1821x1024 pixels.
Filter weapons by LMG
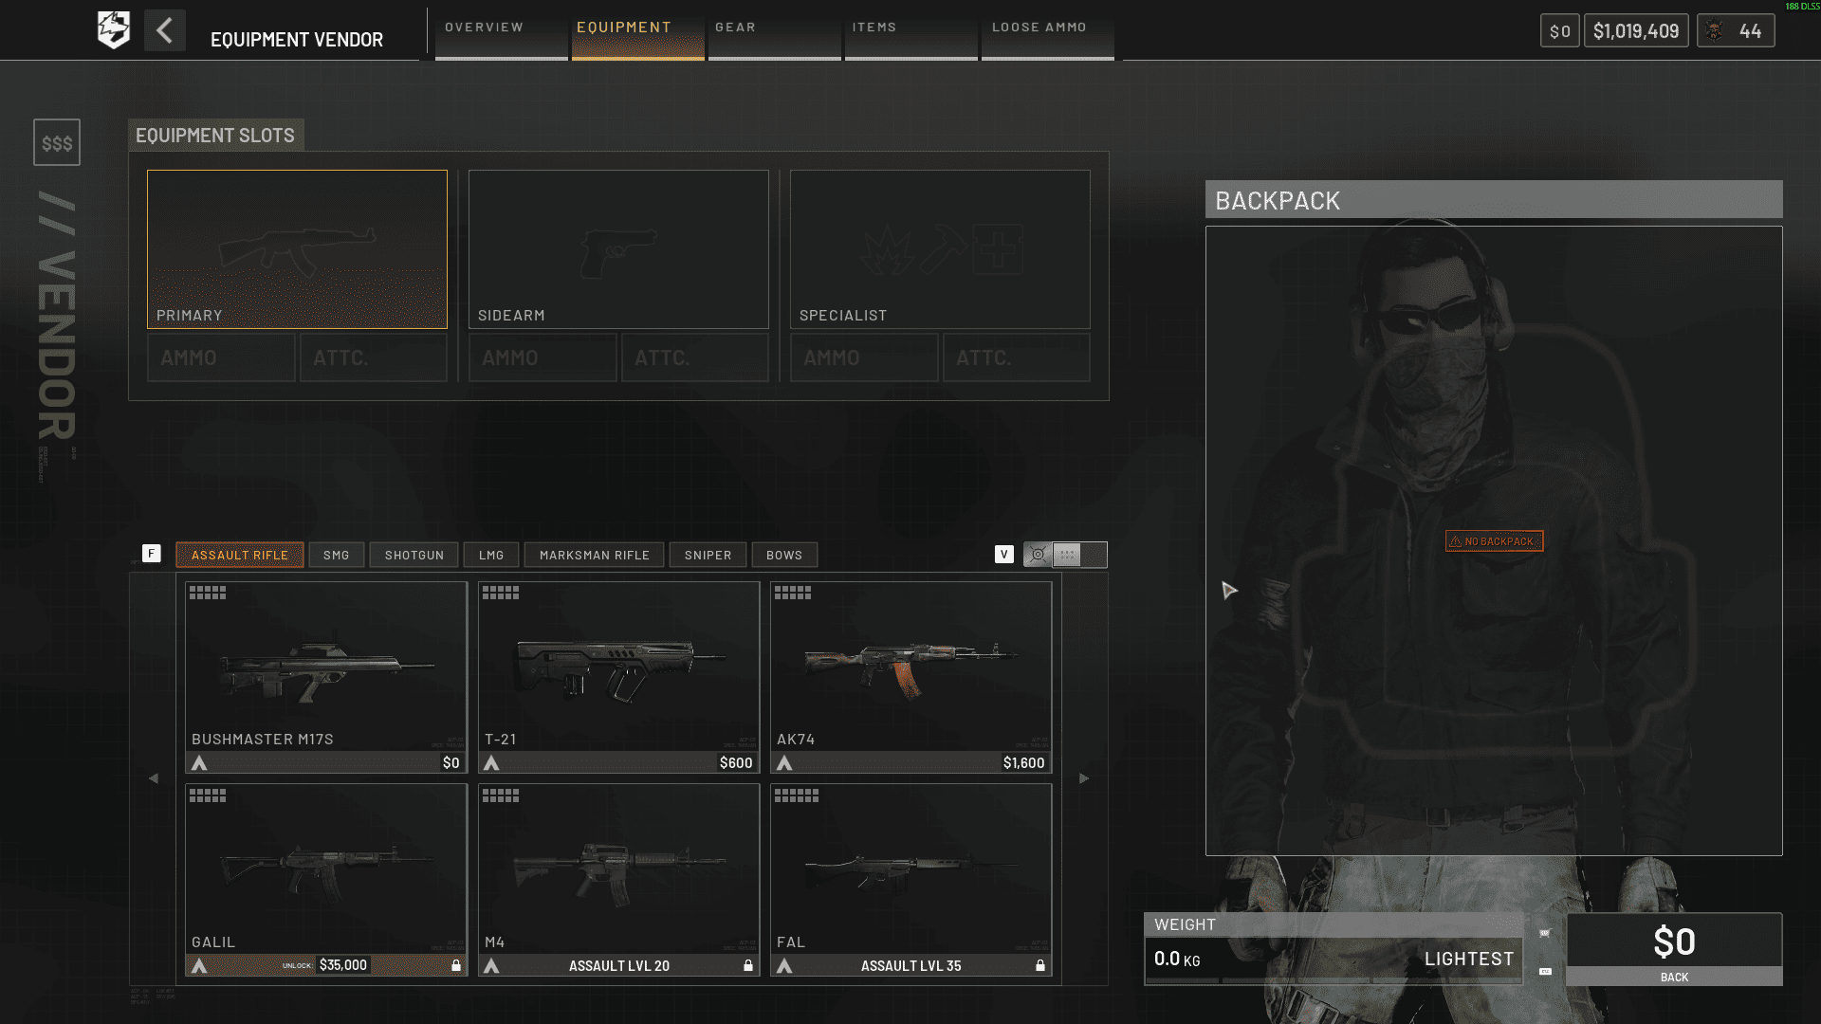[491, 555]
